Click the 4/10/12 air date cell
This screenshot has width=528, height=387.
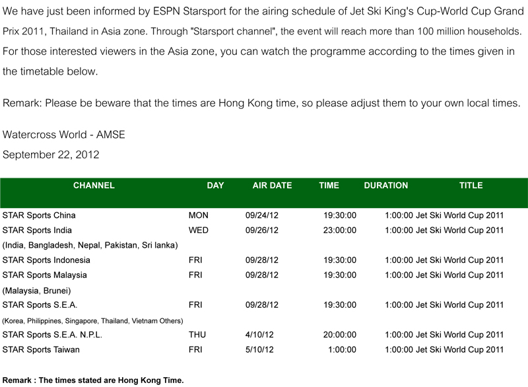(x=259, y=335)
